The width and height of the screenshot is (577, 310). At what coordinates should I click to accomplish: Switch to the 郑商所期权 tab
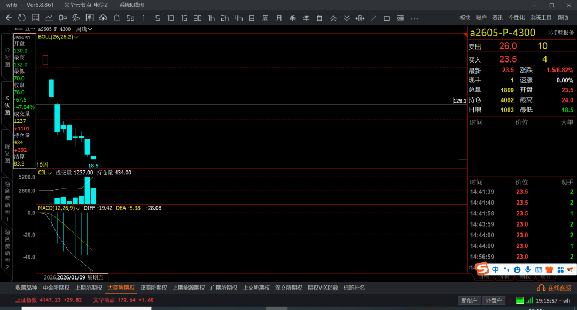pos(153,288)
